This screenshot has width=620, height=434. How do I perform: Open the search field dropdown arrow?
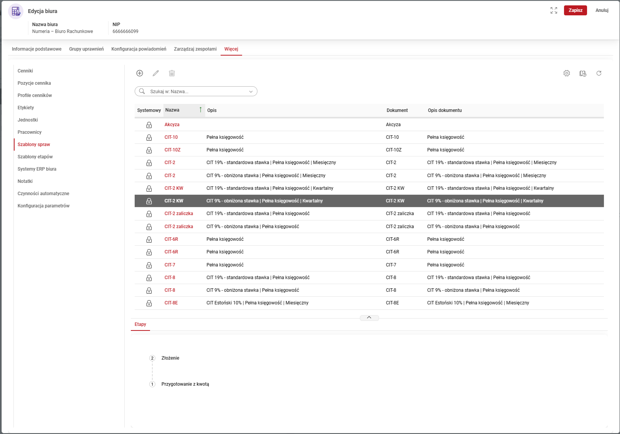tap(251, 92)
